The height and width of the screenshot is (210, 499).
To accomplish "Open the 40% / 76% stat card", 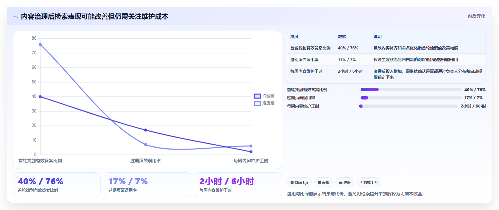I will 57,185.
